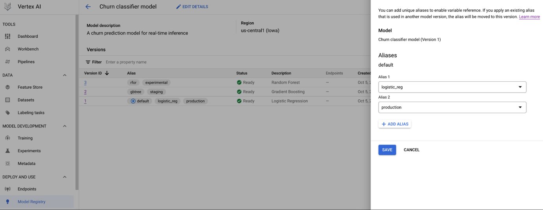Screen dimensions: 543x210
Task: Collapse the DATA sidebar section
Action: coord(65,75)
